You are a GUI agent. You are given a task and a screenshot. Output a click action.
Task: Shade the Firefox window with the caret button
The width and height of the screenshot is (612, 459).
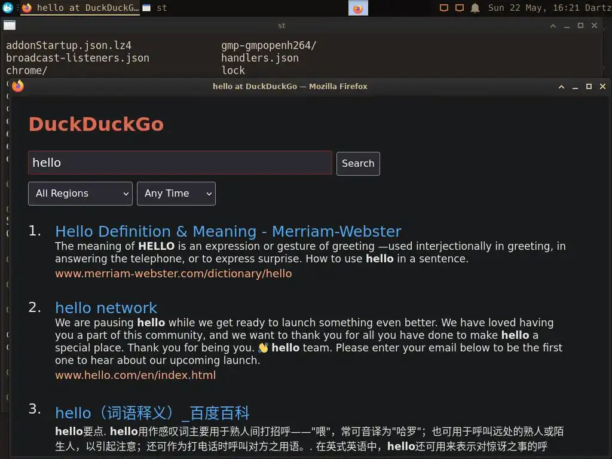561,87
